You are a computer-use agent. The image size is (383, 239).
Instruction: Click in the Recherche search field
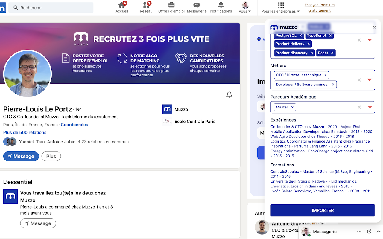pos(51,8)
